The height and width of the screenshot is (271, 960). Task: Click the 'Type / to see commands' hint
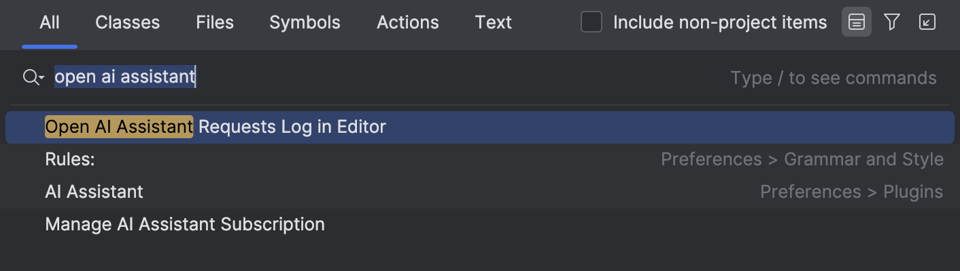(834, 78)
